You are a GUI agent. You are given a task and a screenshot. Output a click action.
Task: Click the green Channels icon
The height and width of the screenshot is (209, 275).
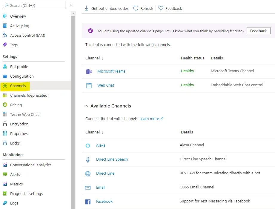coord(5,86)
